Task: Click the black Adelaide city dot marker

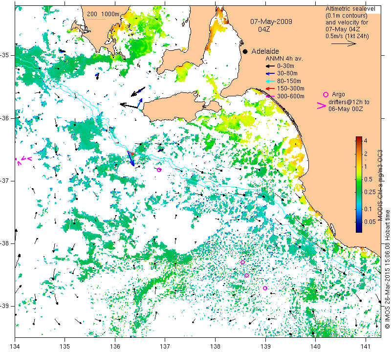Action: click(x=245, y=51)
